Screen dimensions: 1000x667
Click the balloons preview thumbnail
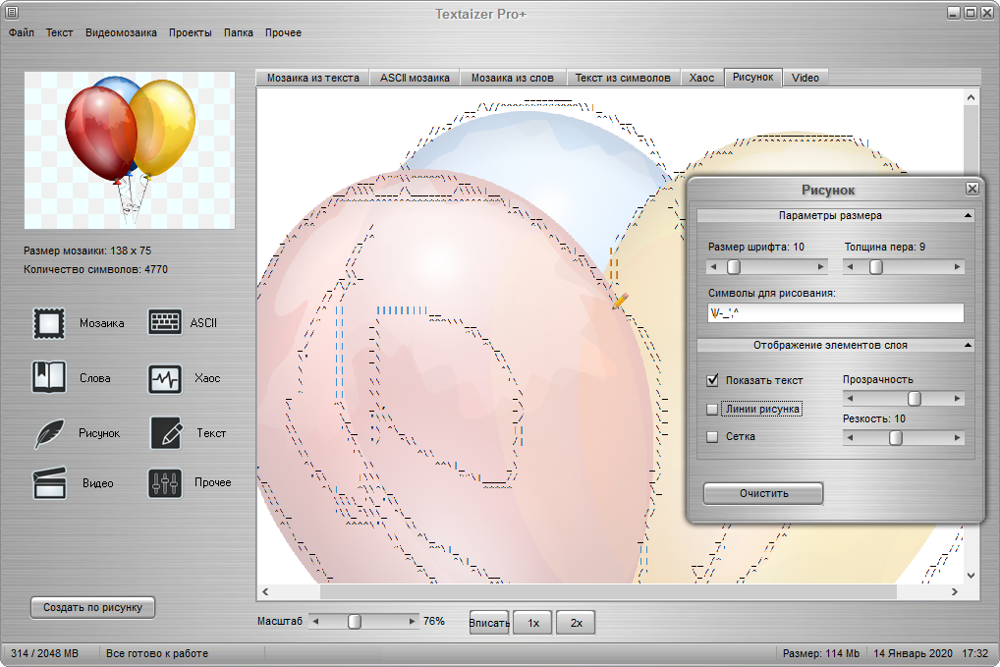[130, 150]
